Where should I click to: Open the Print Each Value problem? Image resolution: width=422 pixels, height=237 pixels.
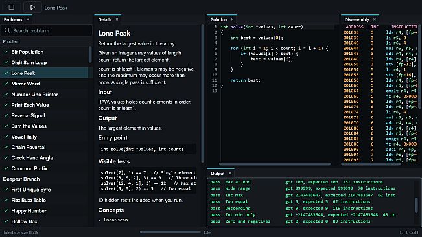pyautogui.click(x=45, y=105)
